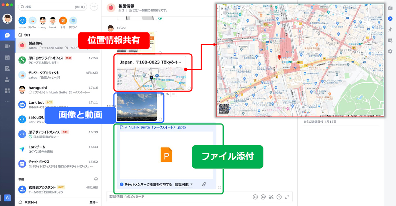This screenshot has height=206, width=396.
Task: Click the scissors screenshot icon
Action: (x=271, y=197)
